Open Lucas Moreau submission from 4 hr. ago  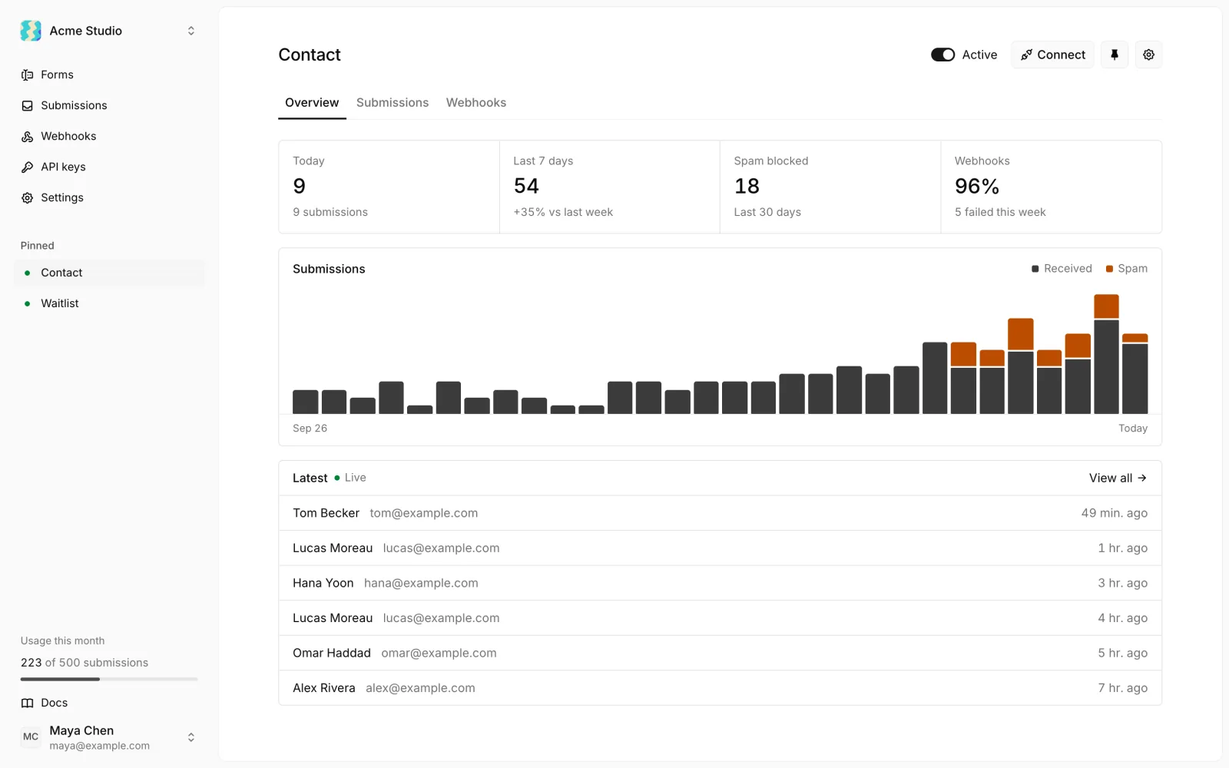click(720, 618)
